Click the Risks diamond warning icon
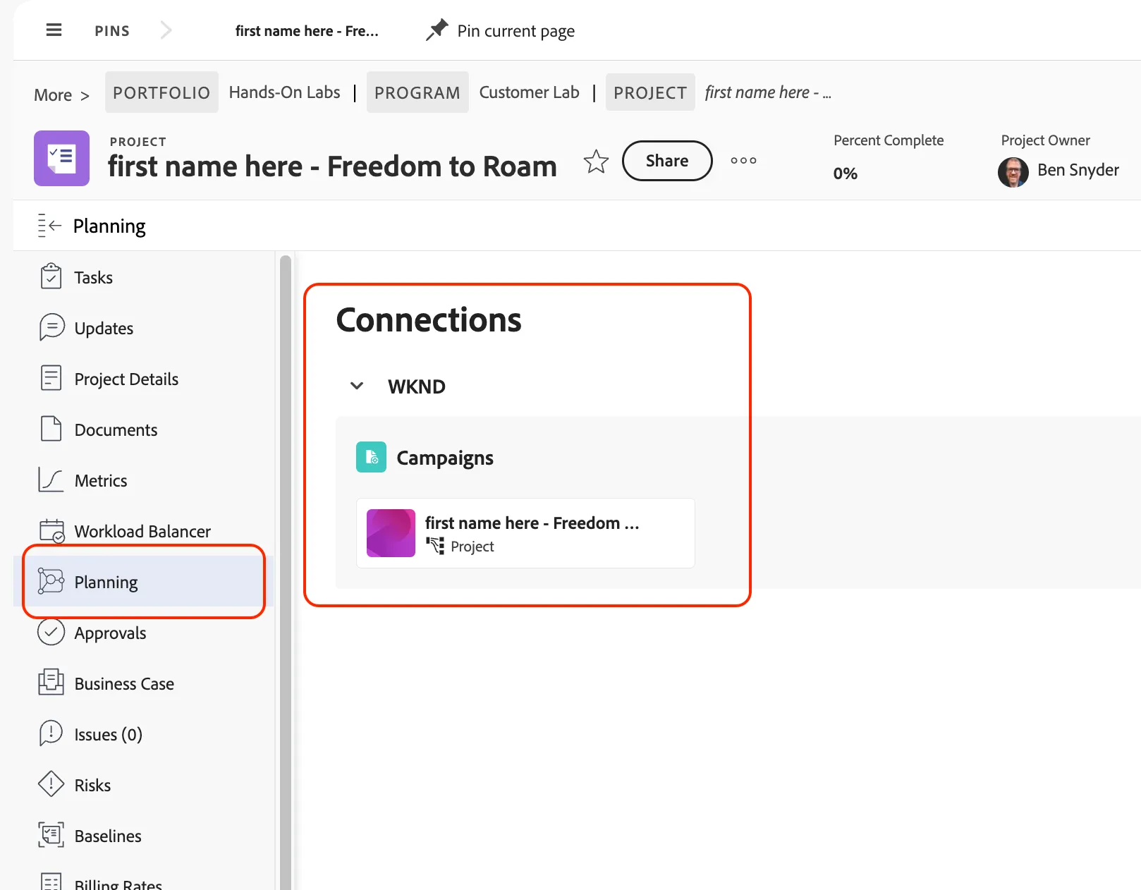Viewport: 1141px width, 890px height. pos(51,784)
